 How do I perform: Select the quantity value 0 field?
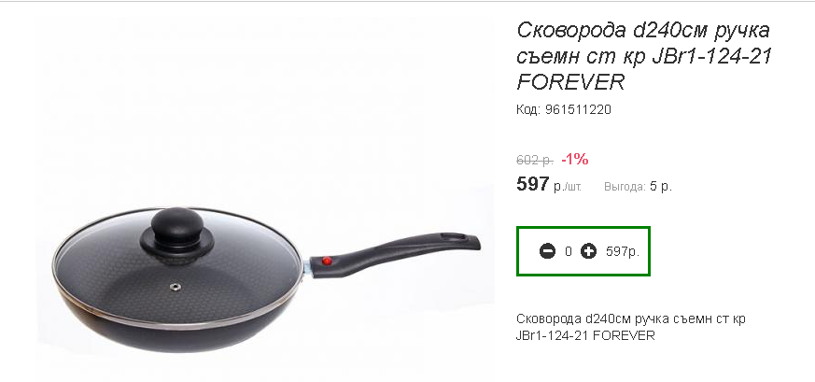(569, 251)
